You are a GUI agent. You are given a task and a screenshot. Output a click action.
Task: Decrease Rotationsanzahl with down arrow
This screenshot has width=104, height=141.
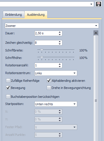pyautogui.click(x=60, y=66)
